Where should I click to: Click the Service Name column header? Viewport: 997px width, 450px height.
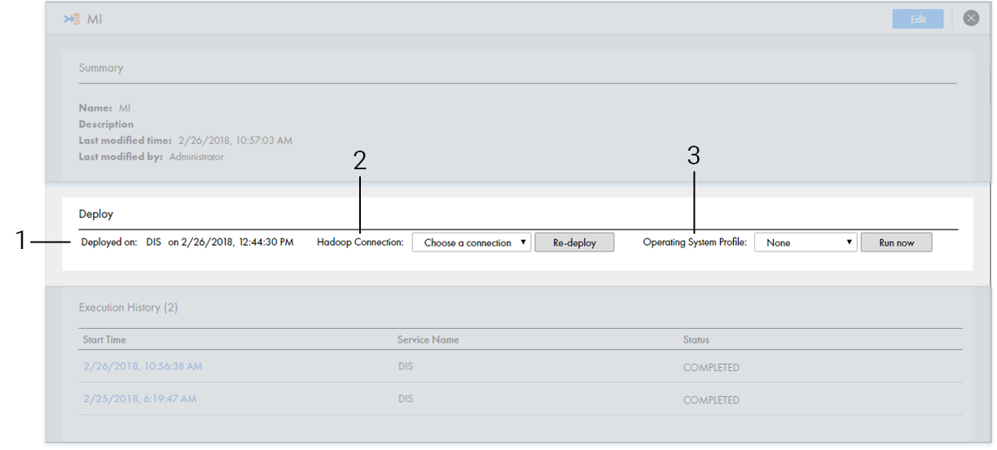click(x=428, y=339)
